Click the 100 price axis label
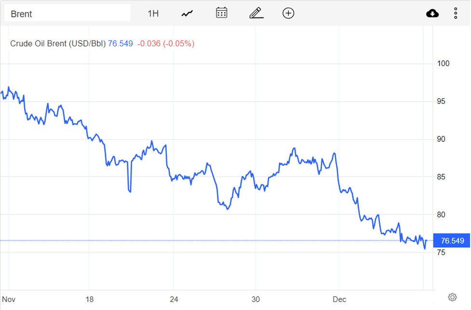This screenshot has height=310, width=471. tap(443, 64)
